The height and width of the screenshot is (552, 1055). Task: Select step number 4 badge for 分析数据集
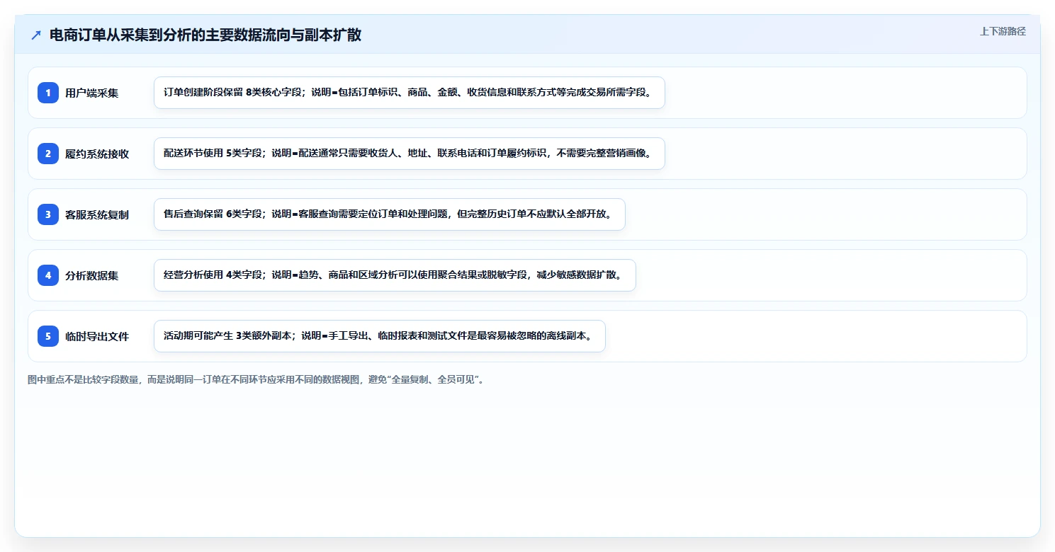point(48,275)
